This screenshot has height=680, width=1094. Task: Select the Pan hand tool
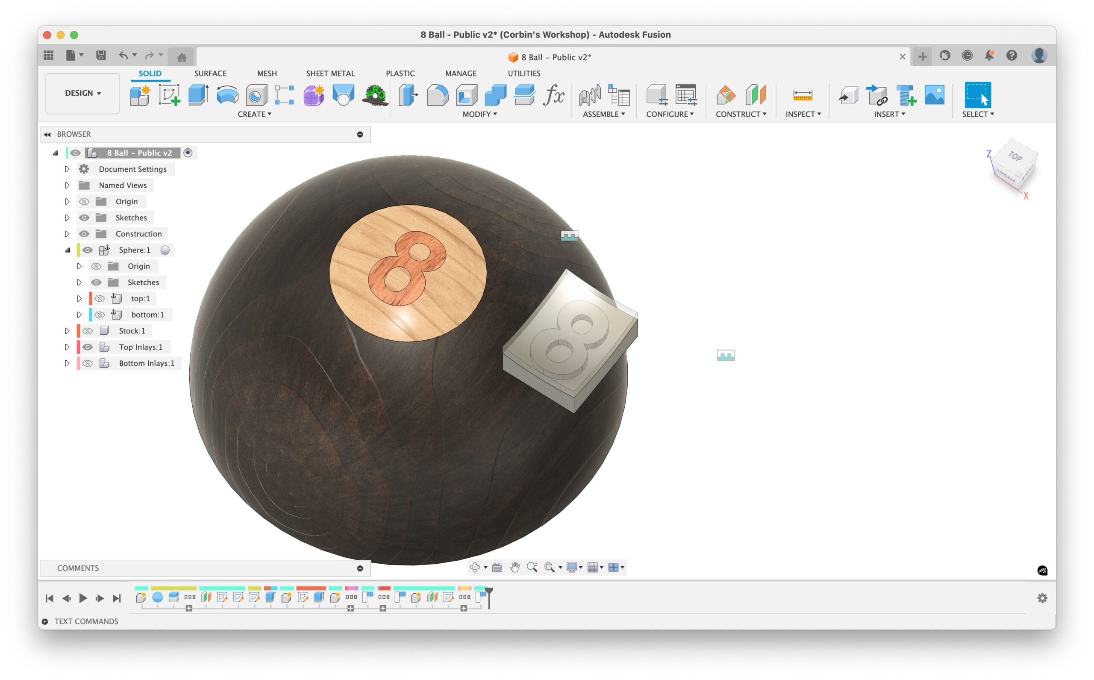point(515,567)
